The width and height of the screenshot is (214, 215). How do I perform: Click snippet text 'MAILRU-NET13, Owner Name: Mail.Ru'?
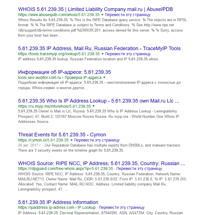[50, 179]
